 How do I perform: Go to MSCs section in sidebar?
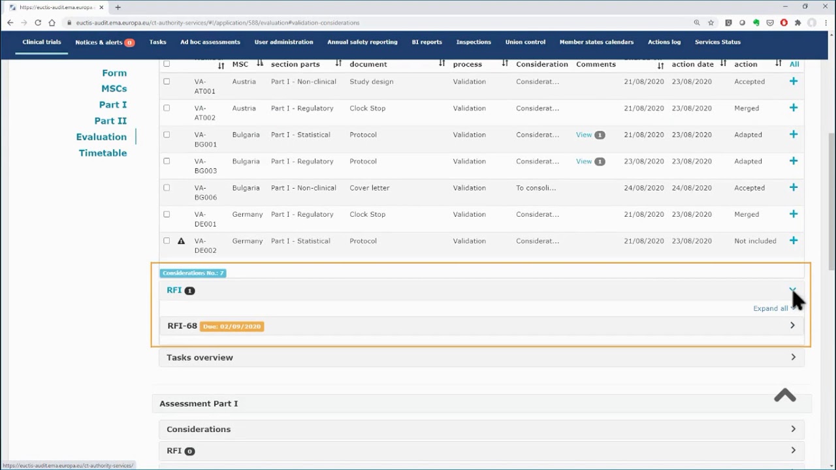tap(114, 89)
